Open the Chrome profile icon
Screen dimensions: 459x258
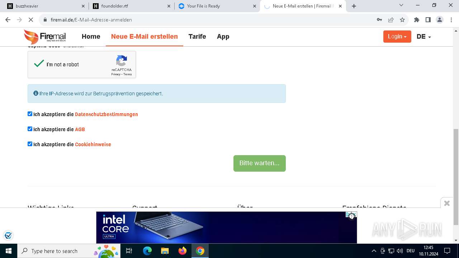tap(440, 20)
